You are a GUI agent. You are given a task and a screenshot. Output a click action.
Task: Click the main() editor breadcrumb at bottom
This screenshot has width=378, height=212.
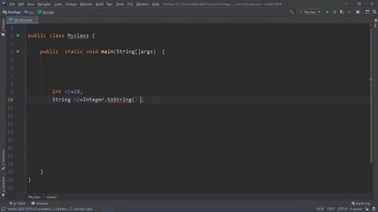[x=51, y=197]
